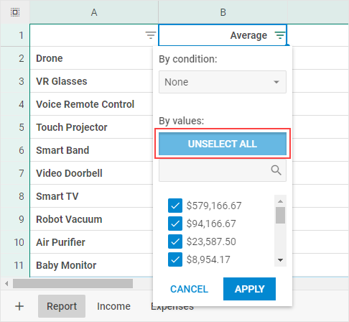The width and height of the screenshot is (349, 322).
Task: Select row 2 header
Action: click(15, 58)
